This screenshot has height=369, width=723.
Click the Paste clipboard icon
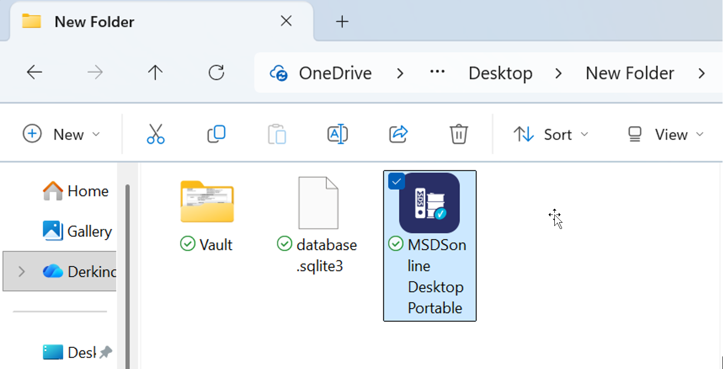pos(277,134)
